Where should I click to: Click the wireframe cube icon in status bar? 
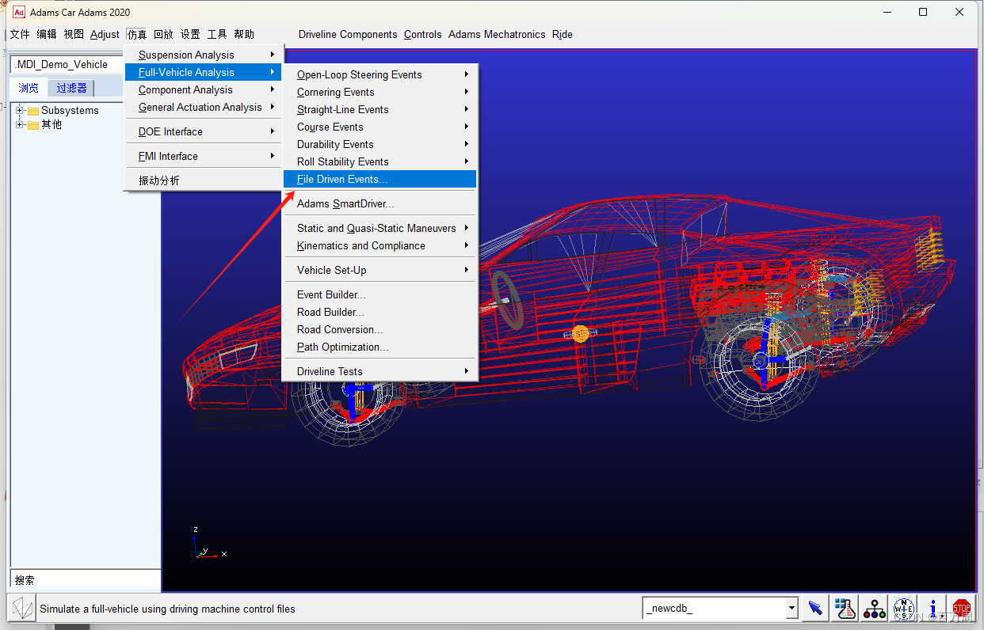(x=24, y=609)
